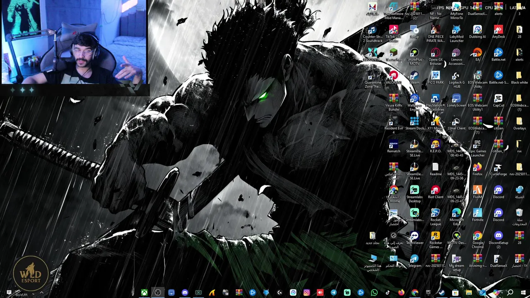
Task: Launch R.E.P.O. desktop shortcut
Action: click(435, 147)
